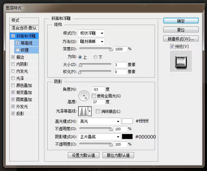207x171 pixels.
Task: Click the layer style preview thumbnail
Action: [181, 62]
